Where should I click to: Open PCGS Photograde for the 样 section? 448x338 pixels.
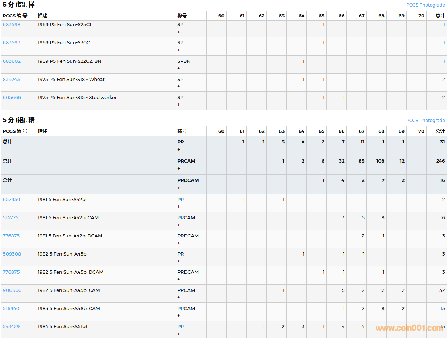coord(425,5)
